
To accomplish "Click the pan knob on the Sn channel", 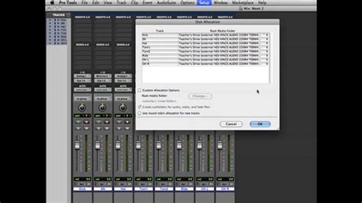I will coord(103,108).
